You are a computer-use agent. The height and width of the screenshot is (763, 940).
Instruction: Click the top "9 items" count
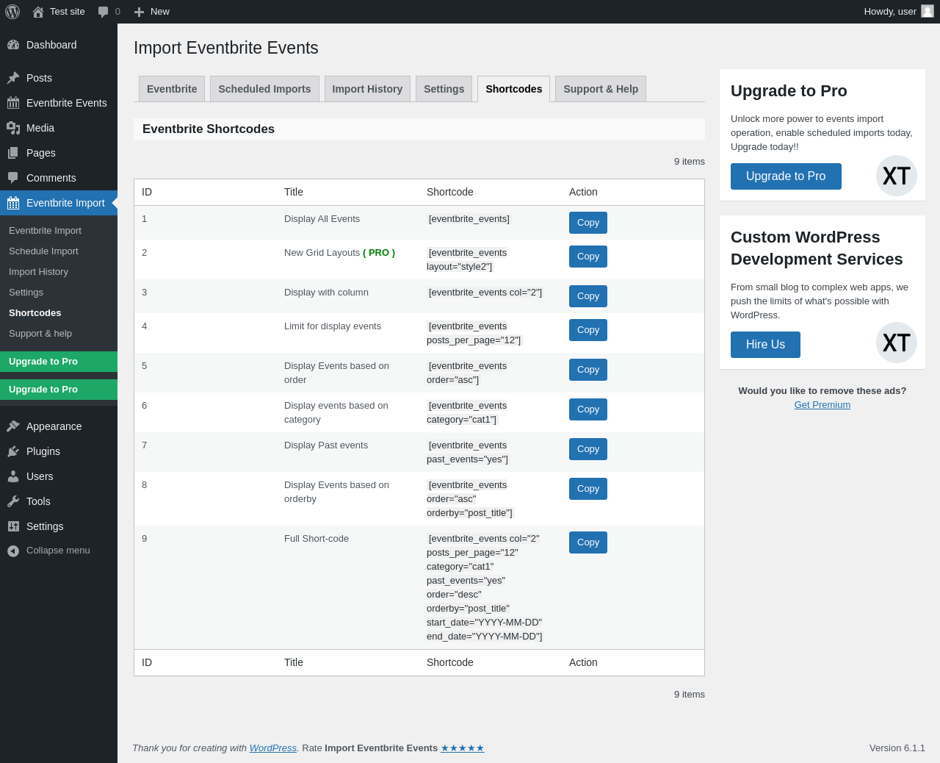click(x=690, y=162)
